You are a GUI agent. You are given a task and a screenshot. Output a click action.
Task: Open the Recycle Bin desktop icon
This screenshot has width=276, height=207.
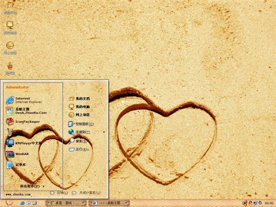(9, 67)
